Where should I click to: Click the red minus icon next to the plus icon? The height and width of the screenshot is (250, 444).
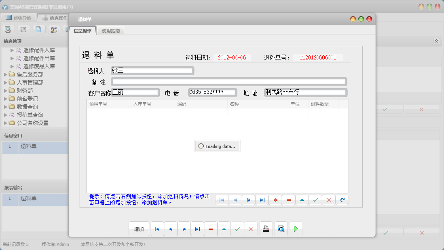coord(288,200)
